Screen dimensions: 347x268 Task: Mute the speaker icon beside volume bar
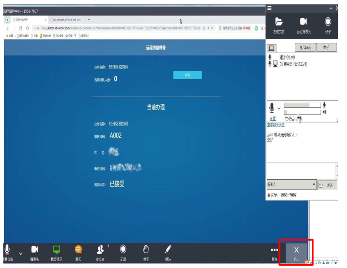click(x=325, y=112)
